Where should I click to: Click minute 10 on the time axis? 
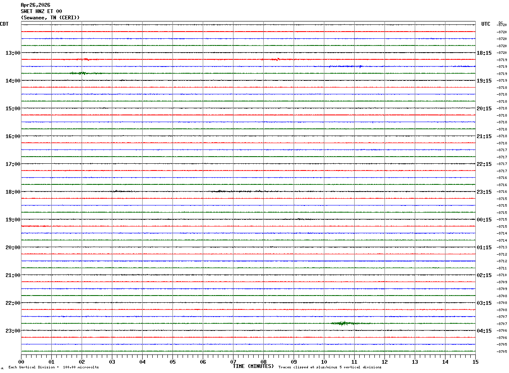(x=324, y=362)
